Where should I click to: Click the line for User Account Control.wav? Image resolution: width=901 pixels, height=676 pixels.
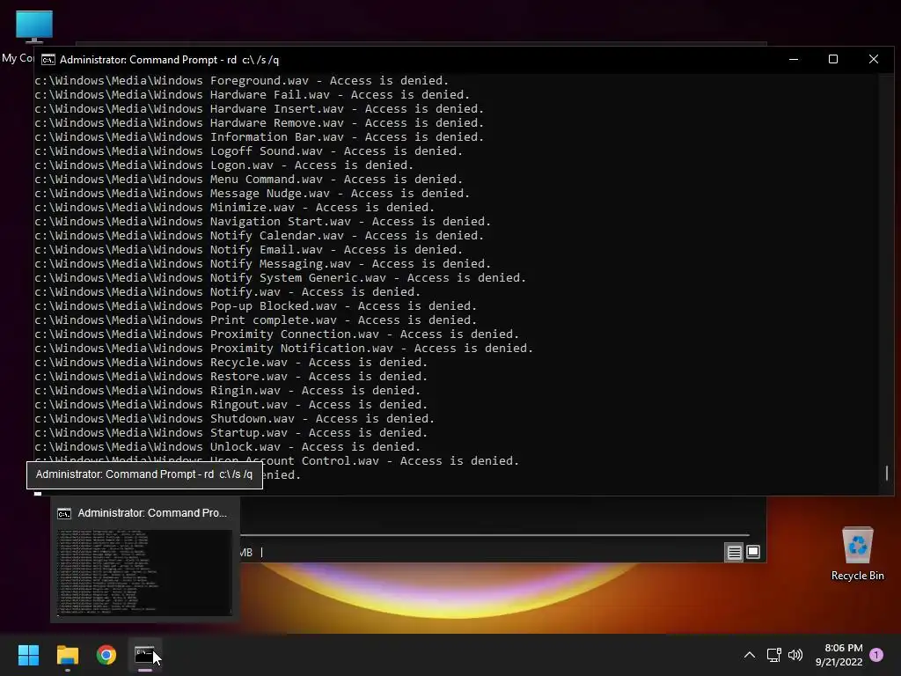point(277,459)
